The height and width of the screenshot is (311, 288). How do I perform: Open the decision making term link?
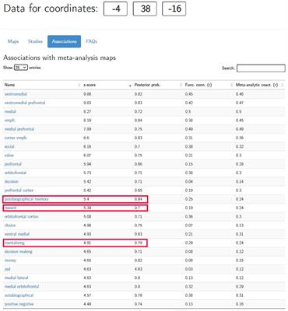pyautogui.click(x=19, y=252)
